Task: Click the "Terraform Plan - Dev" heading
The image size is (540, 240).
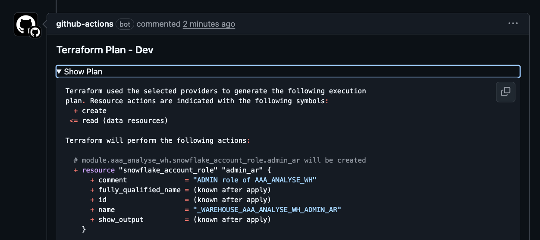Action: click(105, 50)
